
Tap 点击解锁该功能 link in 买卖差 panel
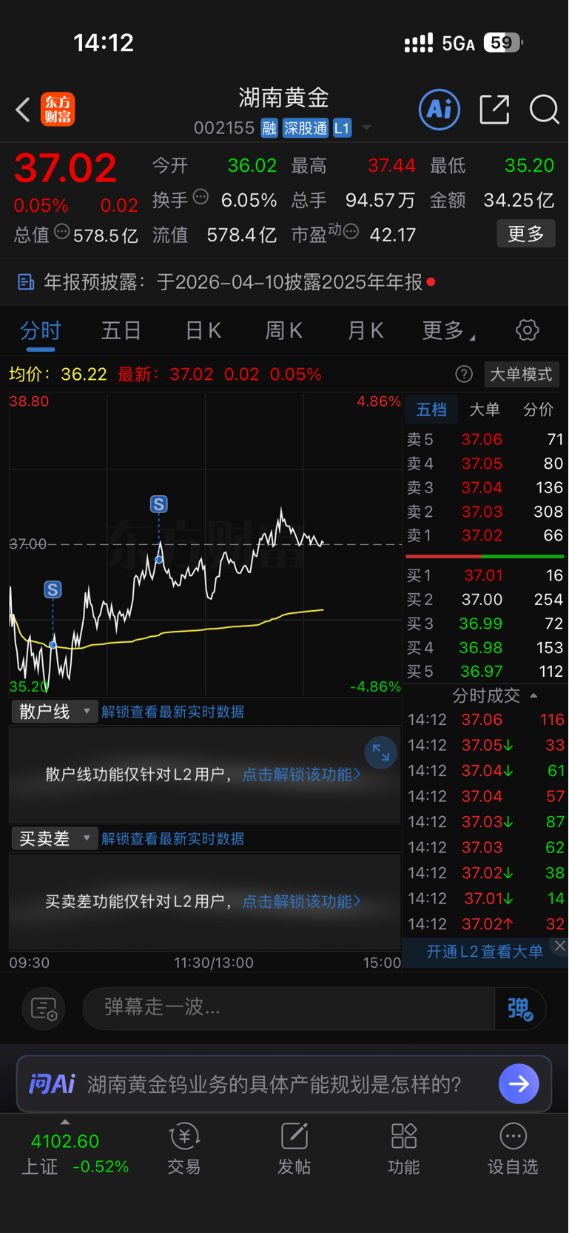pyautogui.click(x=302, y=901)
